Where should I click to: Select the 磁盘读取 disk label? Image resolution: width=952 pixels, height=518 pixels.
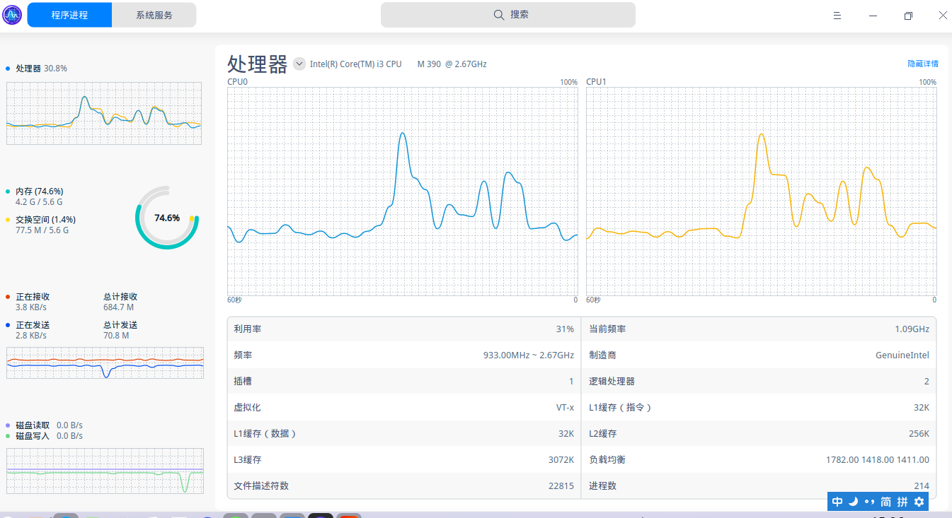(x=33, y=425)
